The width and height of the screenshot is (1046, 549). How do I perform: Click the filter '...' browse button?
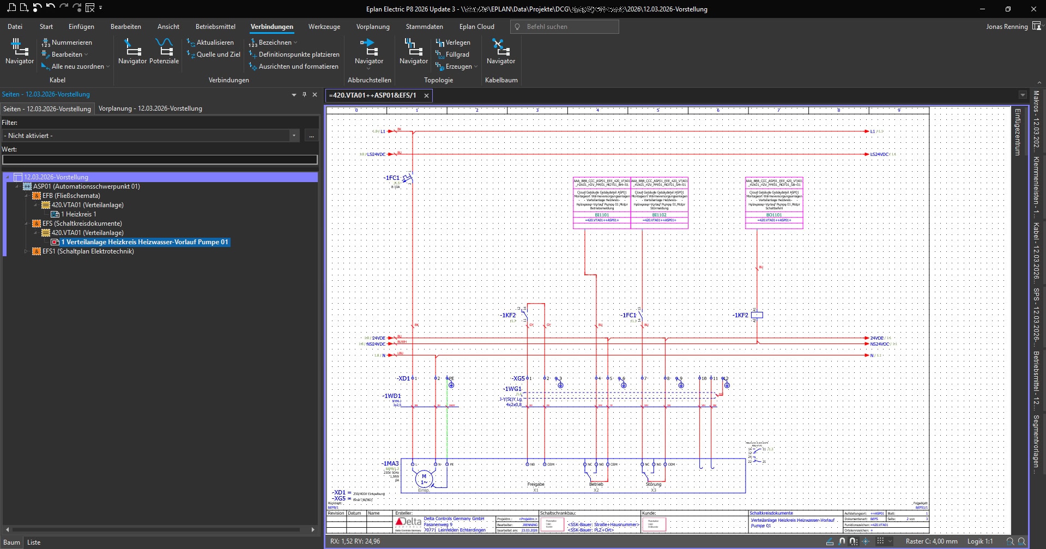click(x=311, y=136)
